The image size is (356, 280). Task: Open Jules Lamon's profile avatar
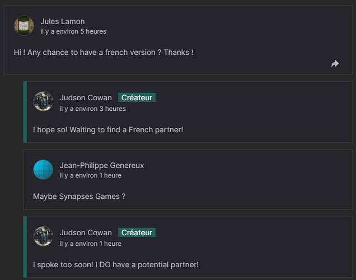coord(24,26)
